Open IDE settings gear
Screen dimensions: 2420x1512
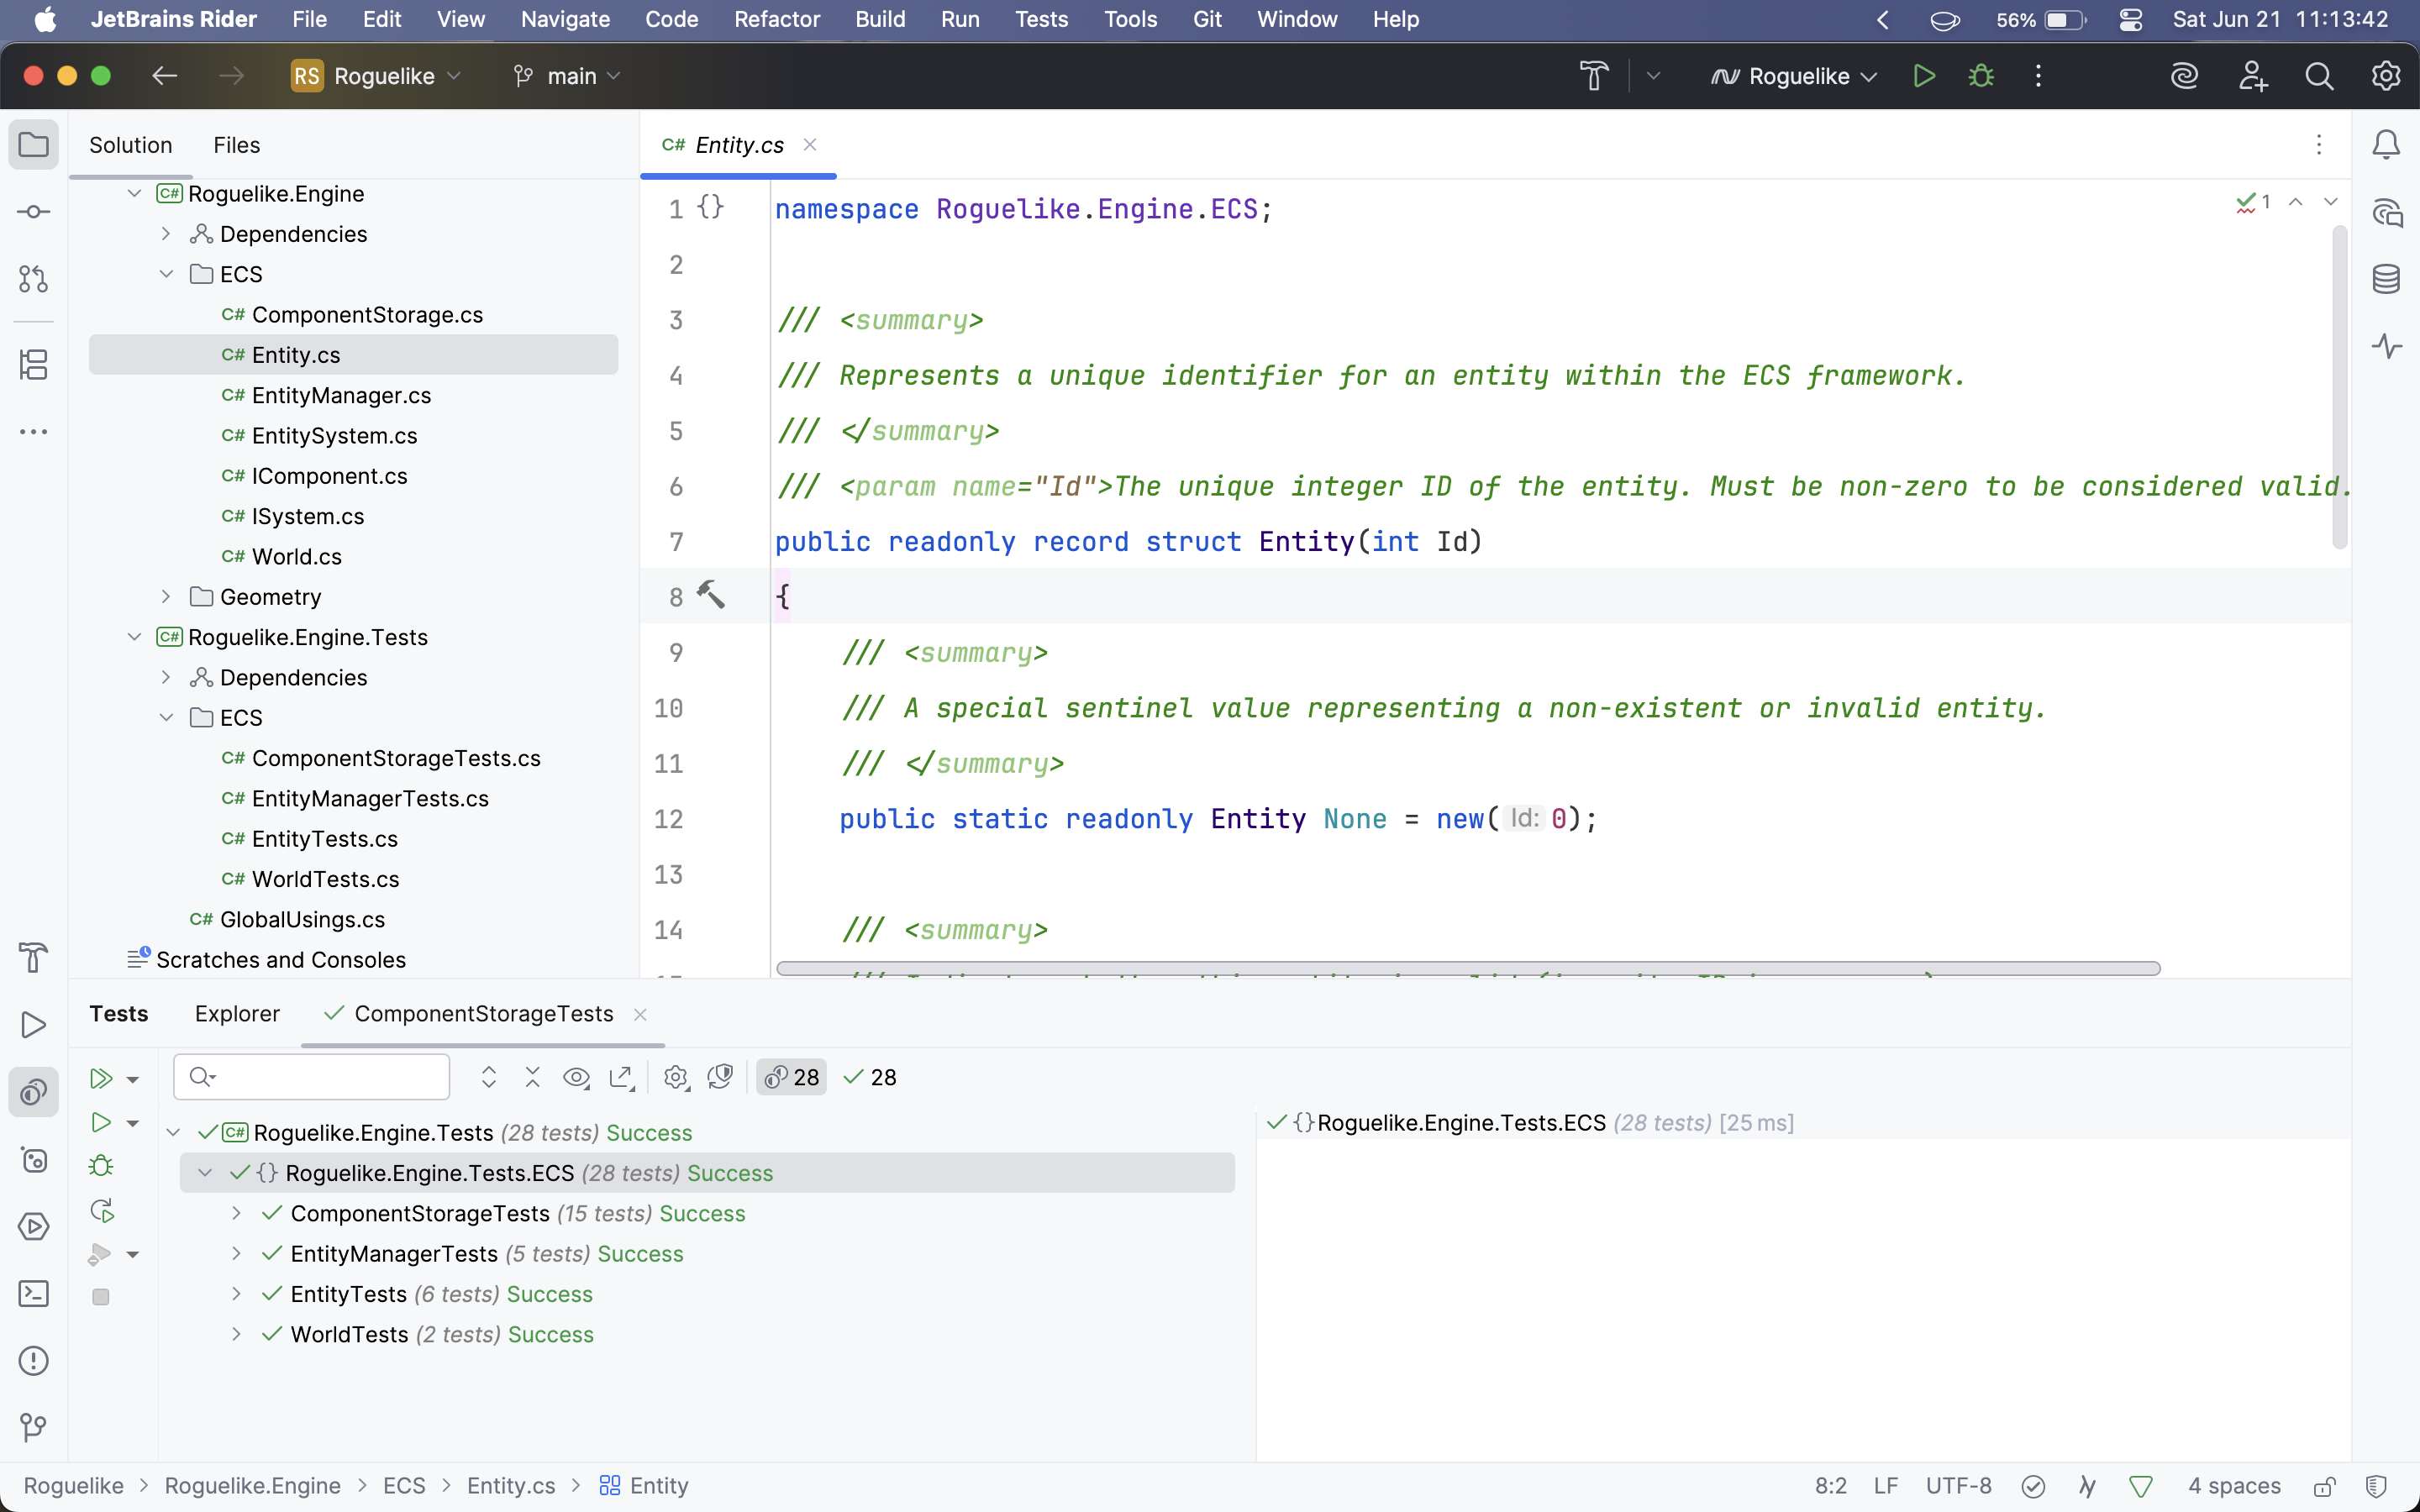2386,76
